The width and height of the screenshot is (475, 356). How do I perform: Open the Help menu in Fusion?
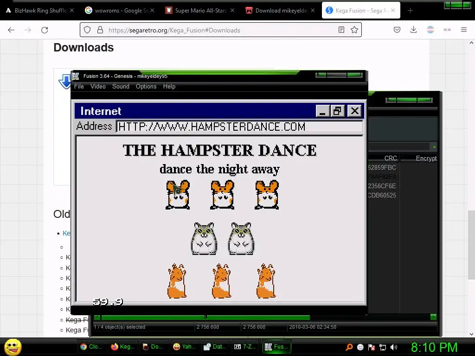tap(169, 87)
